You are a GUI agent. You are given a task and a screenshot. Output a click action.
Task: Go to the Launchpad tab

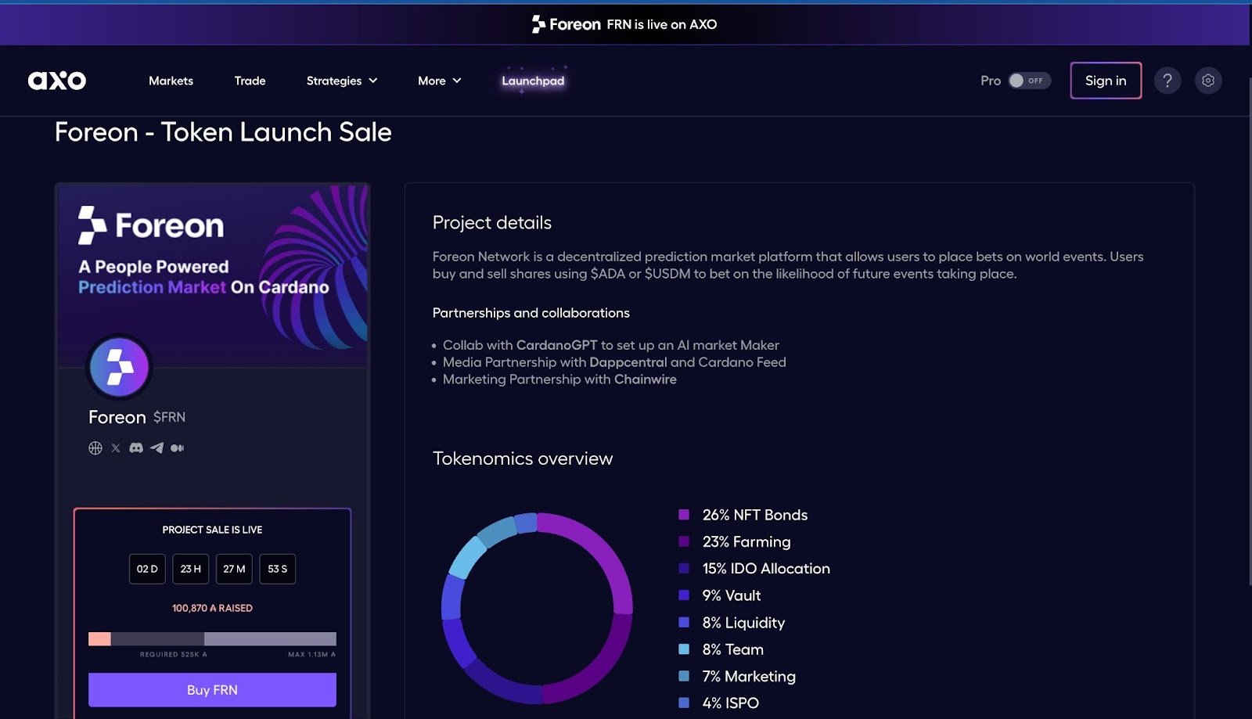point(533,81)
